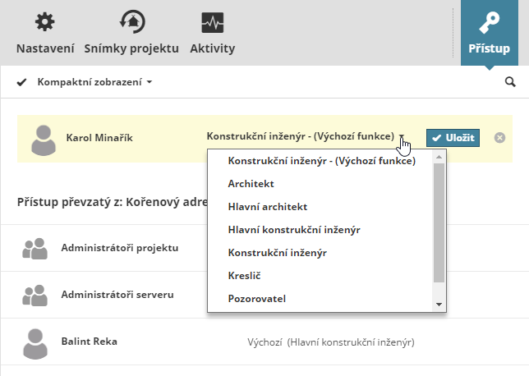The image size is (529, 376).
Task: Remove Karol Minařík with the x icon
Action: pos(499,137)
